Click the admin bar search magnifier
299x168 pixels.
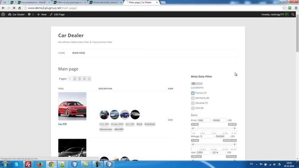(293, 14)
